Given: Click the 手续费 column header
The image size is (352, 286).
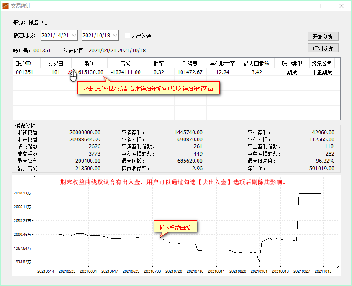Looking at the screenshot, I should (x=190, y=64).
